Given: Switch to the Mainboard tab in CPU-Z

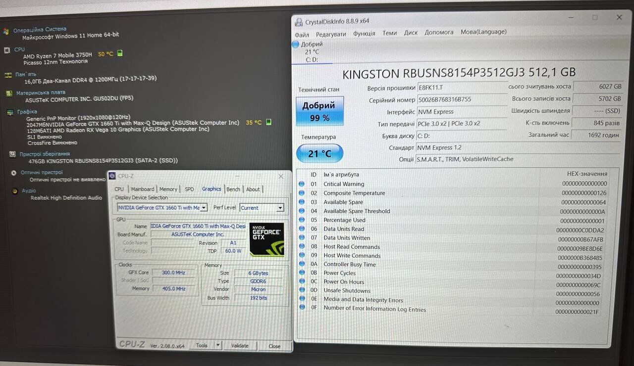Looking at the screenshot, I should tap(143, 189).
